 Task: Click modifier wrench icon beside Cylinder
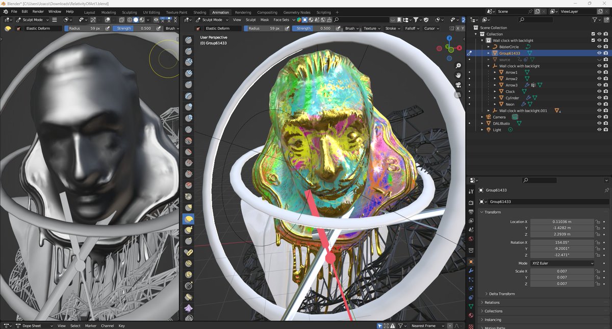click(528, 98)
